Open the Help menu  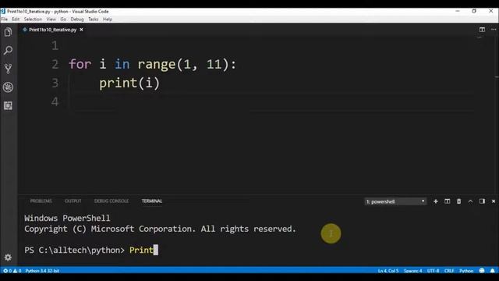(x=108, y=19)
